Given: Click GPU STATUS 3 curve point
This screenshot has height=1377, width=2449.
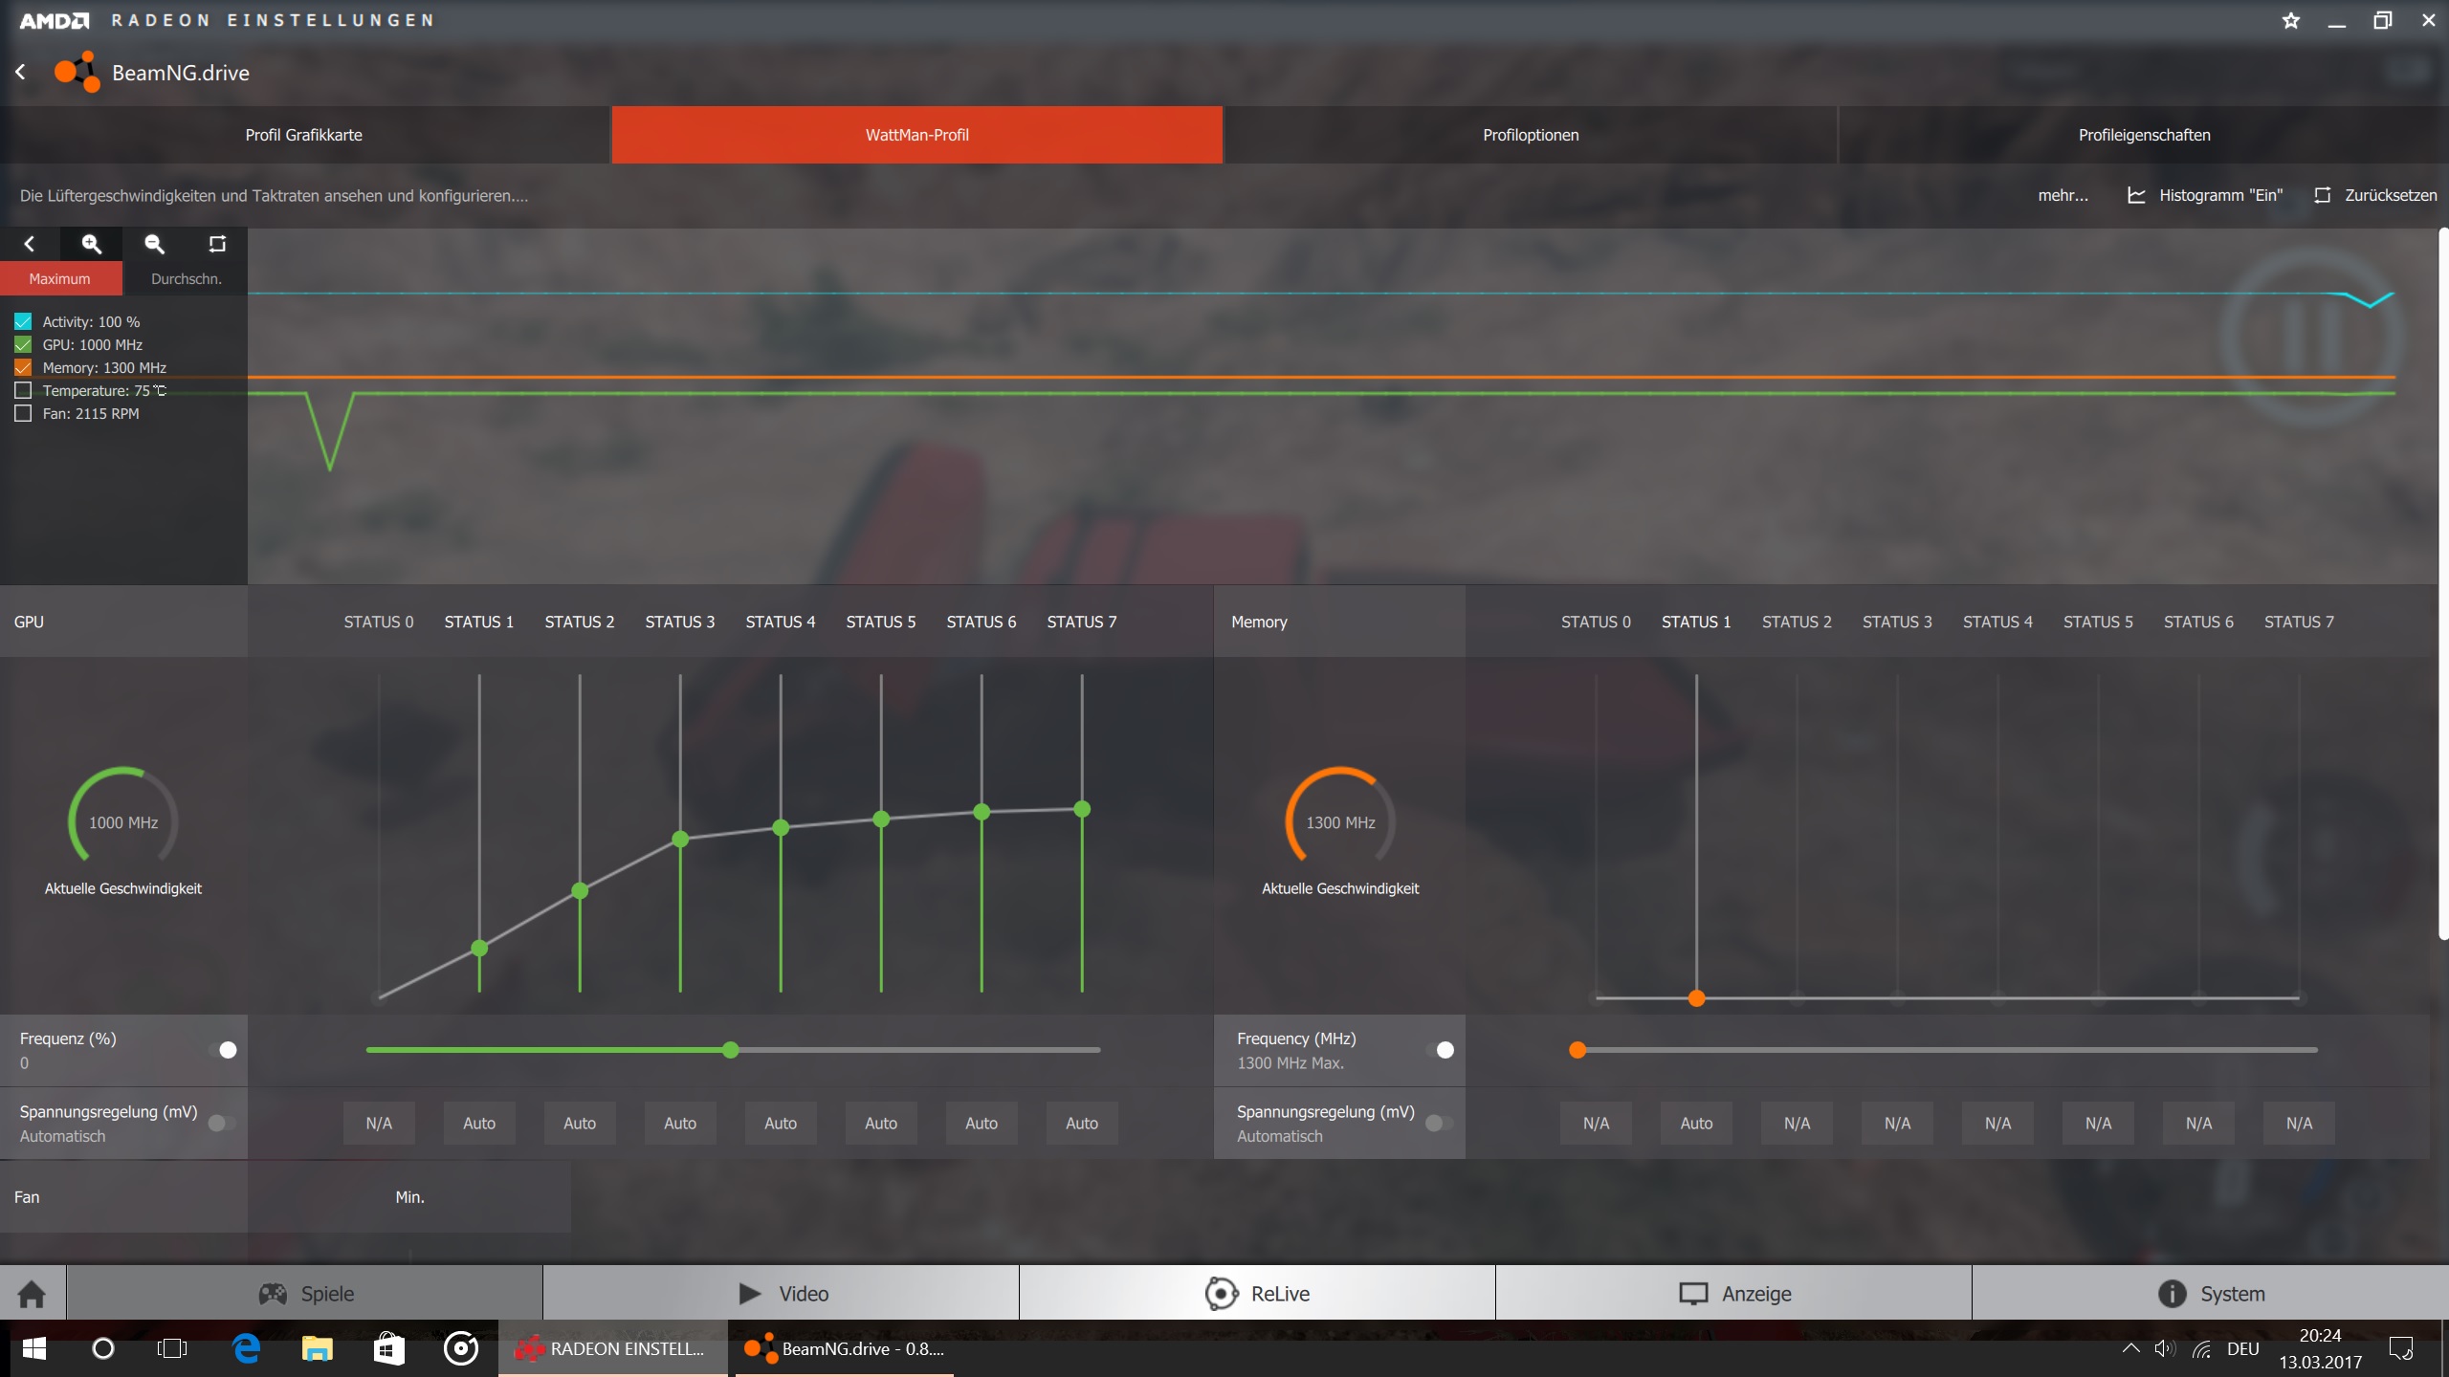Looking at the screenshot, I should click(x=680, y=839).
